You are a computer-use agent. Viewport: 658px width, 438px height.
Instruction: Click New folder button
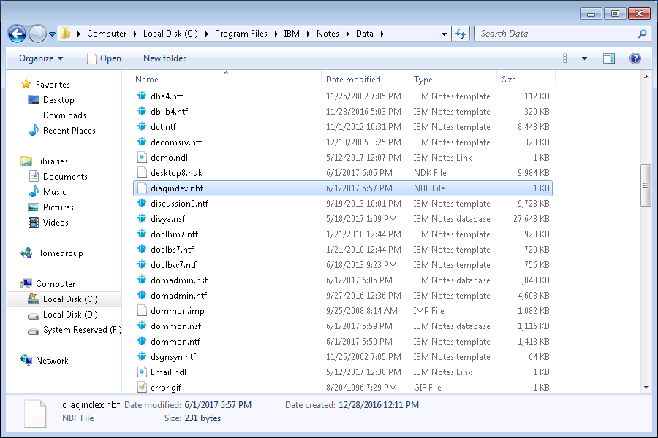click(x=164, y=58)
